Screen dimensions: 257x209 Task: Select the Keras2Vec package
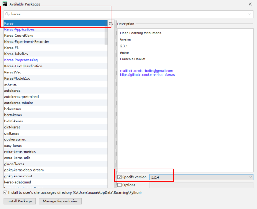point(55,72)
